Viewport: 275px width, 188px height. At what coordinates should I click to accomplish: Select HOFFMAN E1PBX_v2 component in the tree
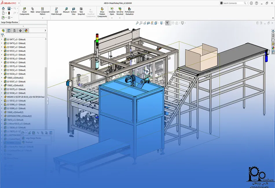tap(17, 116)
